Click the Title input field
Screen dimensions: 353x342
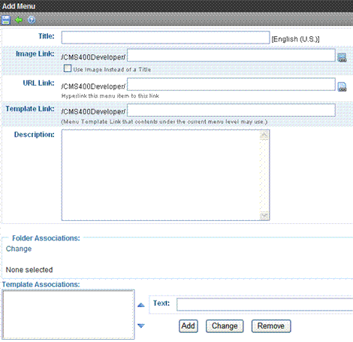165,38
